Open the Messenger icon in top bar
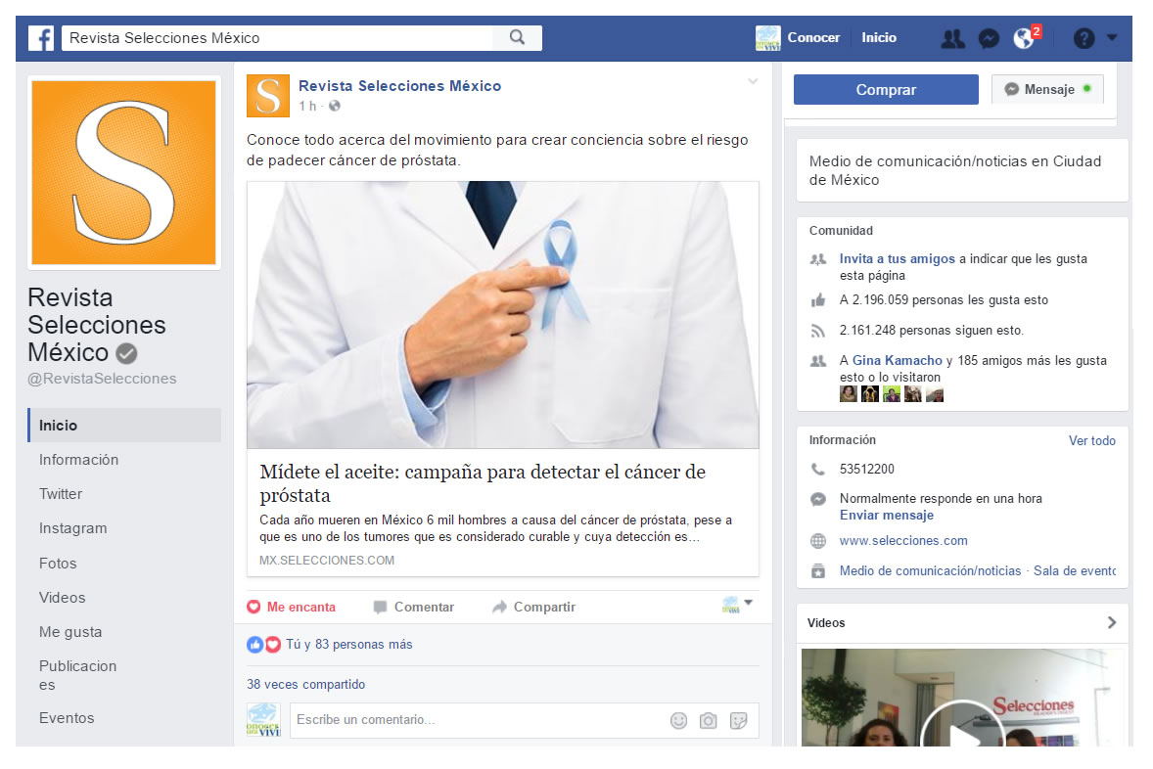 (989, 38)
